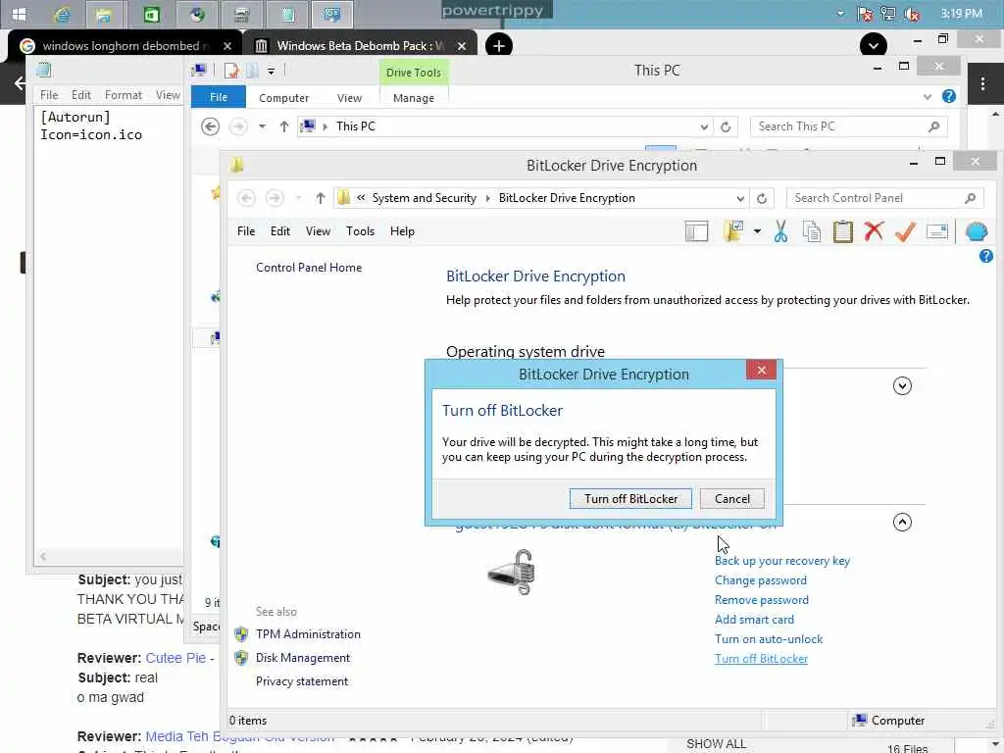This screenshot has width=1004, height=753.
Task: Click Cutee Pie reviewer link
Action: 176,658
